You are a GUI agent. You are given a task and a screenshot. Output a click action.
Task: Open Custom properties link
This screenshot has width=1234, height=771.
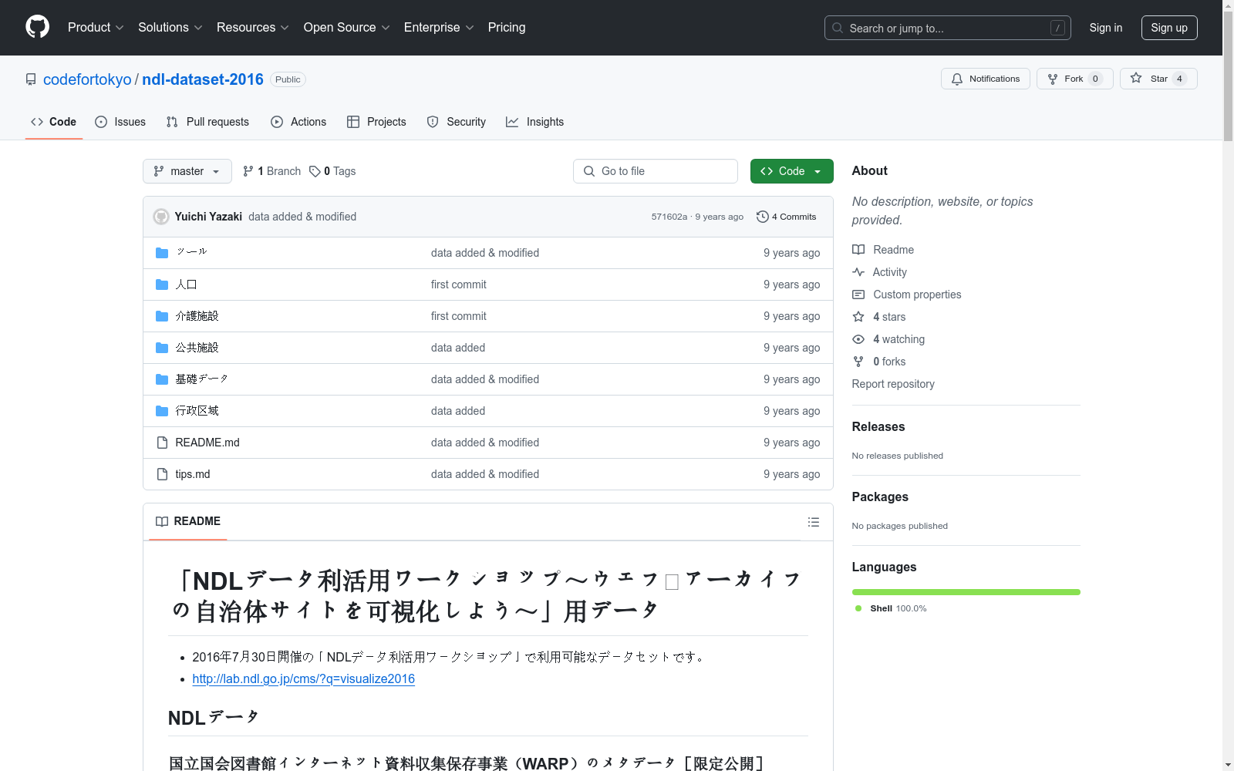[907, 295]
